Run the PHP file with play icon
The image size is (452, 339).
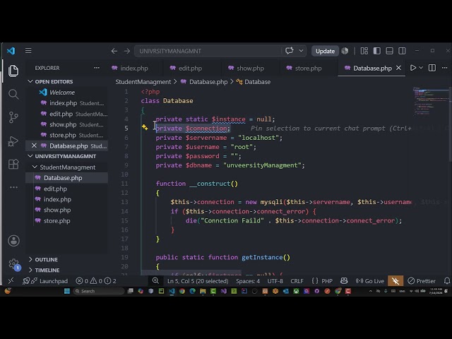point(413,68)
